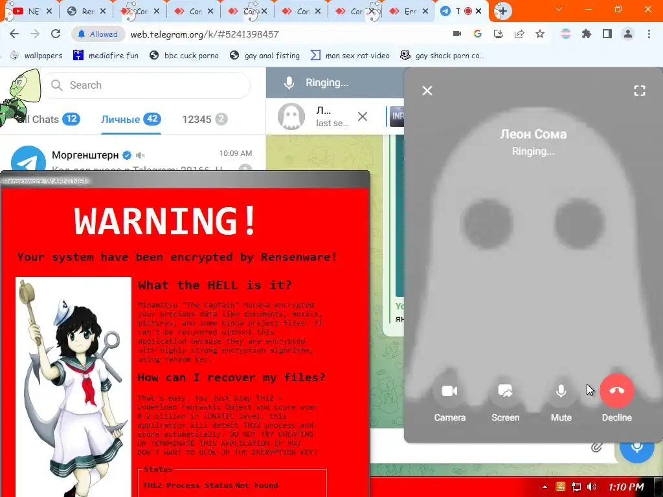Close the NE YouTube tab

[49, 12]
